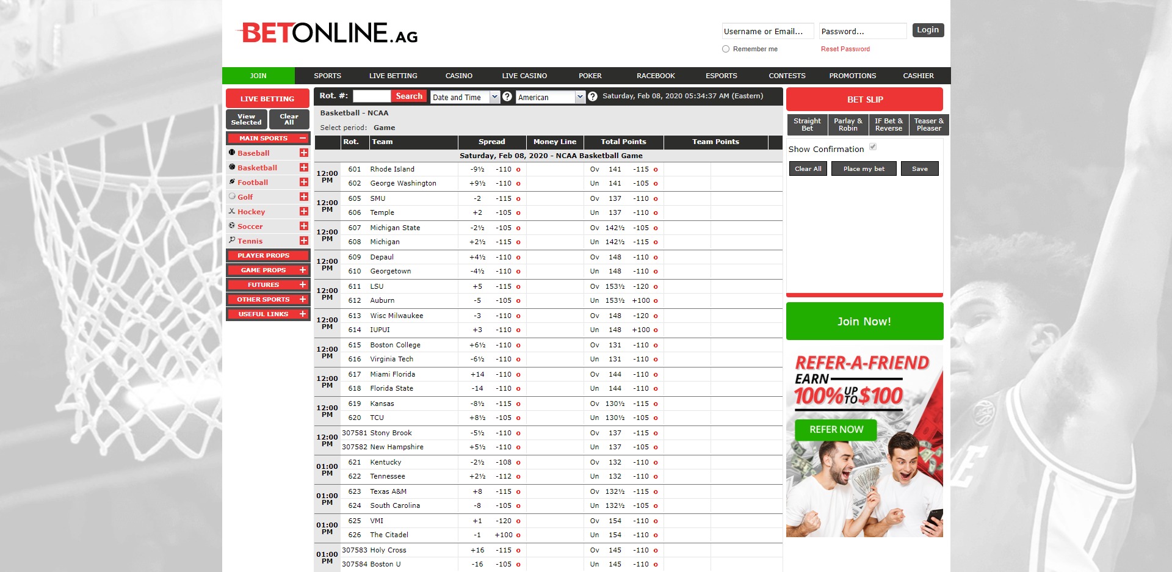Expand Football with its plus icon
Image resolution: width=1172 pixels, height=572 pixels.
[303, 182]
